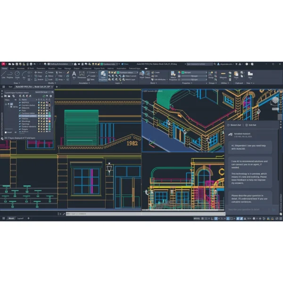Screen dimensions: 283x283
Task: Open the Insert ribbon tab
Action: point(12,68)
